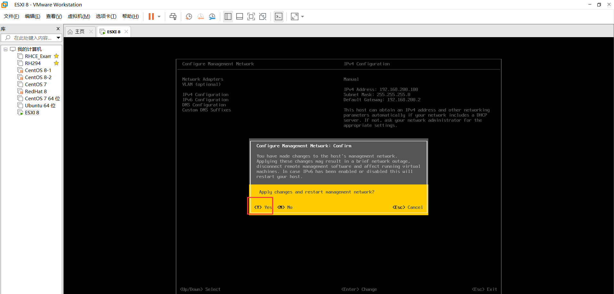This screenshot has height=294, width=614.
Task: Open the 文件(F) menu
Action: click(12, 16)
